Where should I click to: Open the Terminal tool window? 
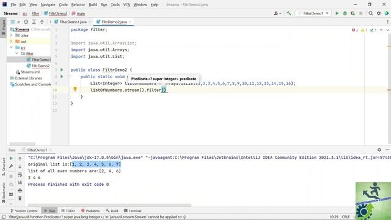tap(133, 211)
